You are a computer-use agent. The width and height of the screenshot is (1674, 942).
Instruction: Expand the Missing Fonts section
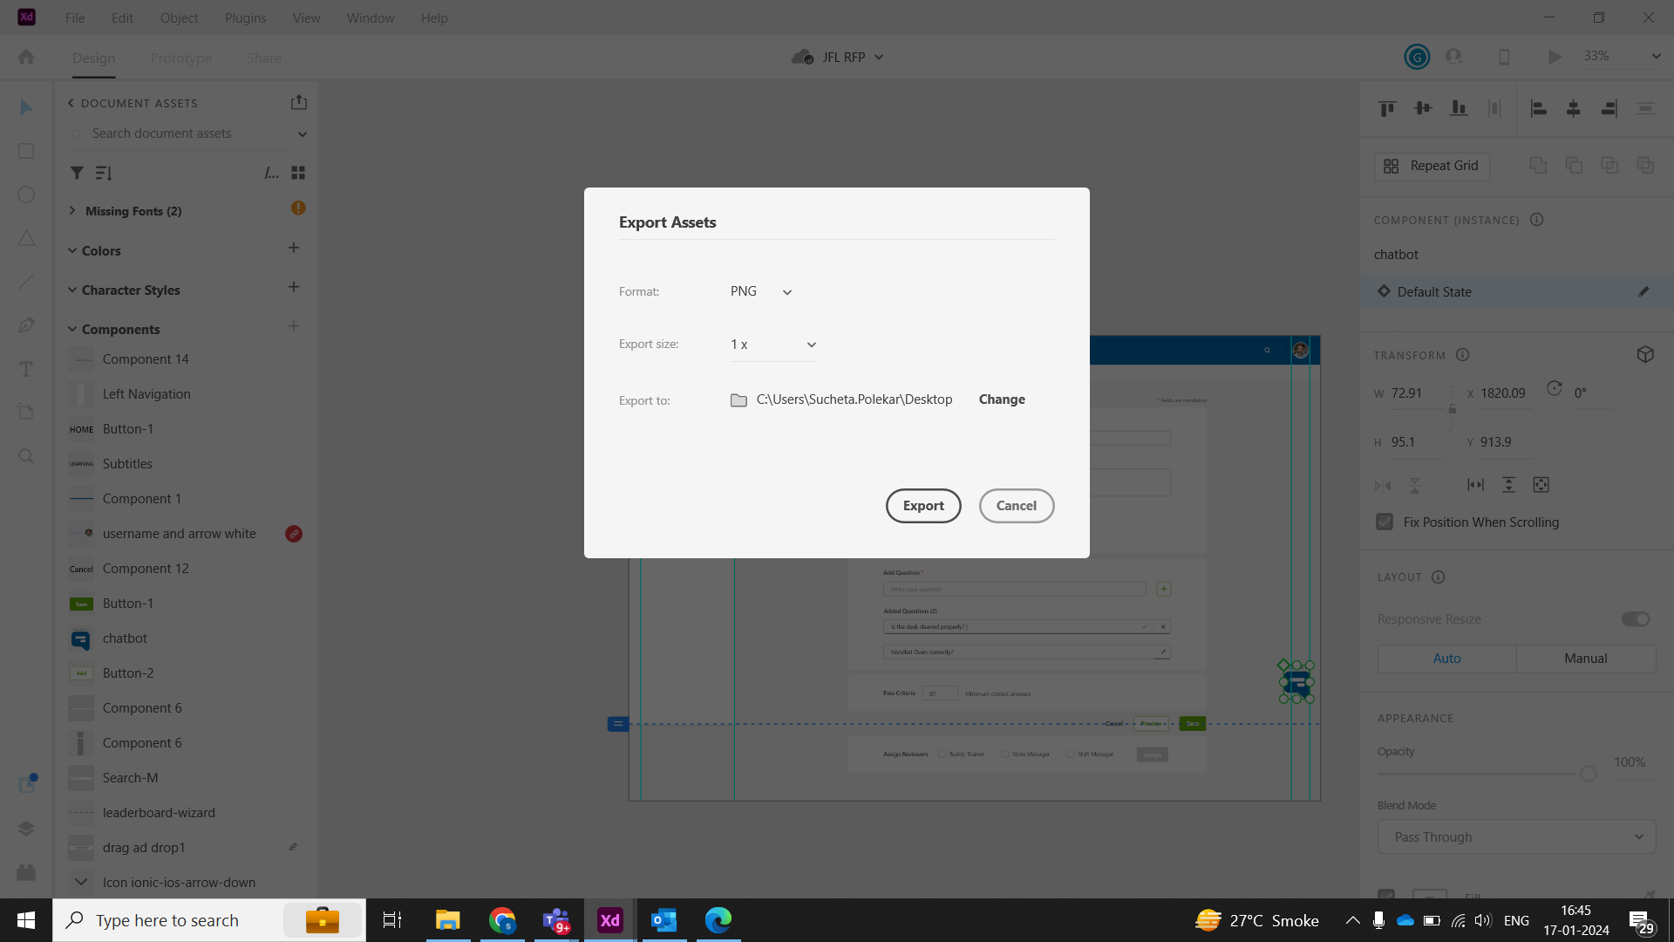(73, 210)
